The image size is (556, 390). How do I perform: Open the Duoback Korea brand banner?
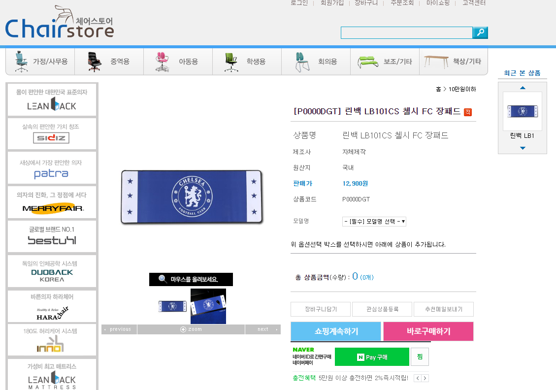click(x=52, y=271)
